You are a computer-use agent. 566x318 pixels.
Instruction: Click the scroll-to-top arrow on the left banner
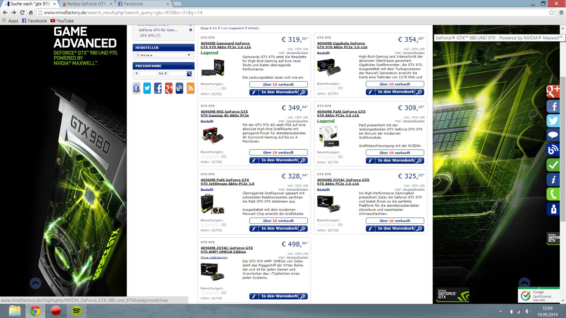point(35,283)
